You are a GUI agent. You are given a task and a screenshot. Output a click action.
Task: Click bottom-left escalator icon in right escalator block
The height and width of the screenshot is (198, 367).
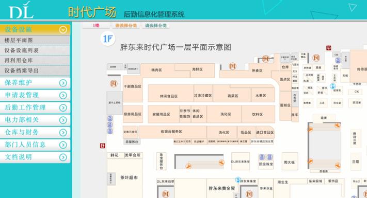click(310, 161)
